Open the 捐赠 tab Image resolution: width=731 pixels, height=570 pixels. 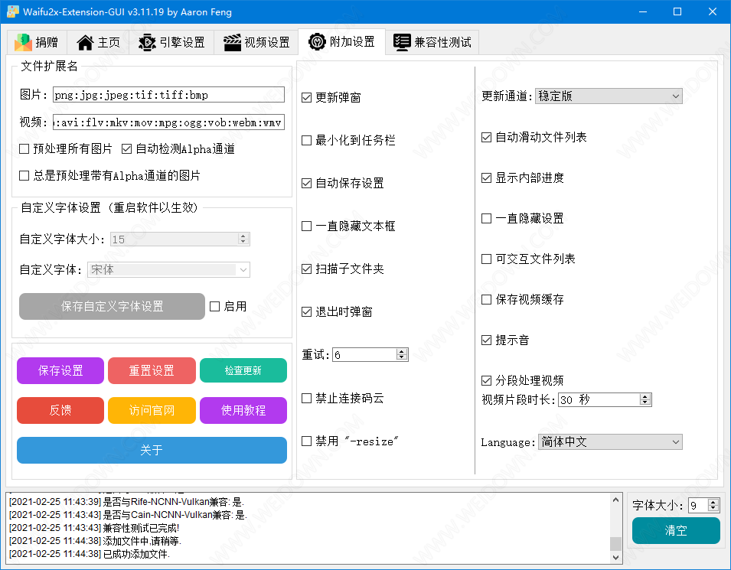[37, 42]
